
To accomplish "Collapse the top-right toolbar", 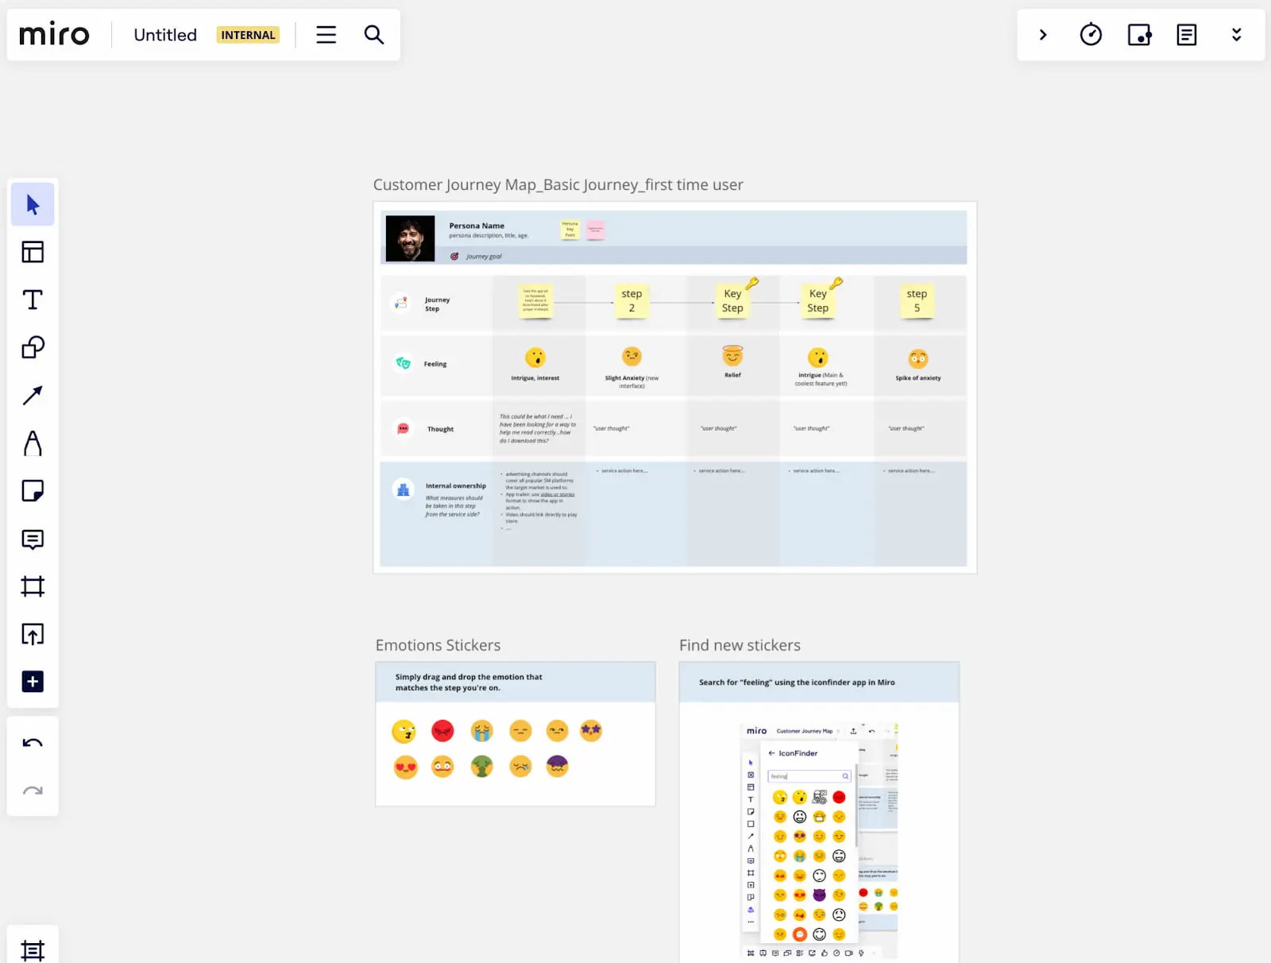I will [x=1236, y=34].
